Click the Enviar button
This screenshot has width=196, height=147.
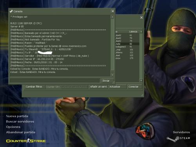coord(107,81)
